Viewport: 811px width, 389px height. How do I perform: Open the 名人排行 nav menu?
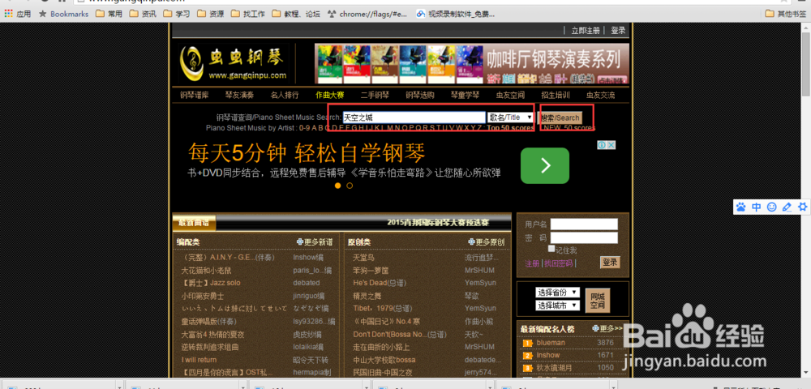pyautogui.click(x=285, y=95)
